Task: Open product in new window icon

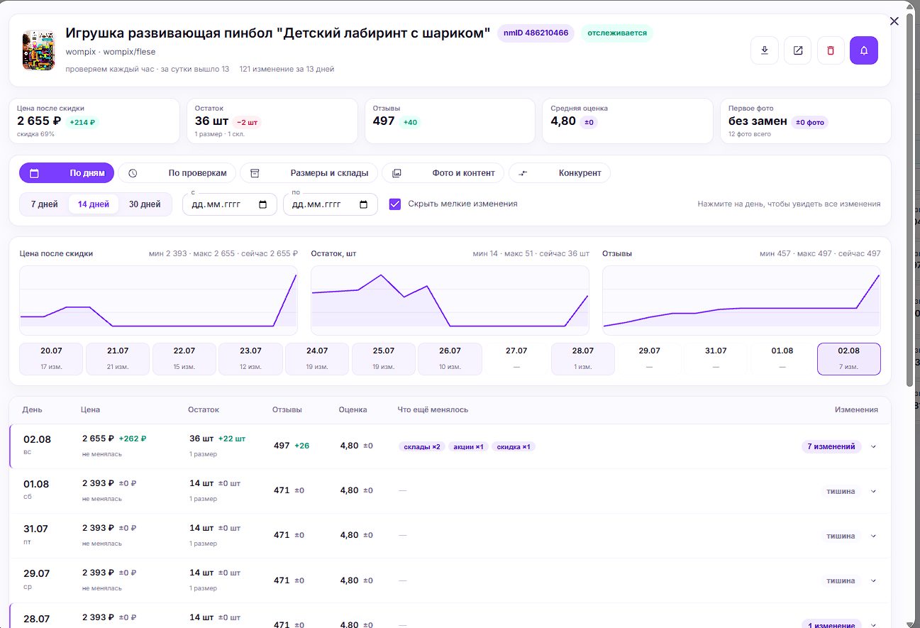Action: 798,50
